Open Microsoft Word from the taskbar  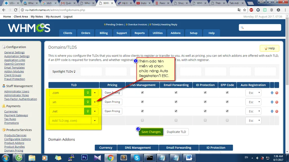[x=189, y=157]
